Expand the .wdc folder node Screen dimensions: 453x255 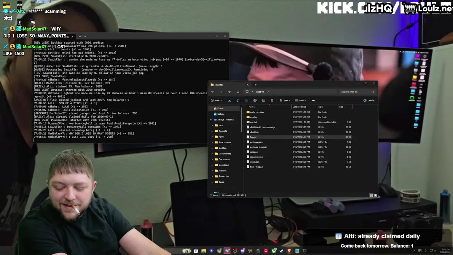point(212,125)
